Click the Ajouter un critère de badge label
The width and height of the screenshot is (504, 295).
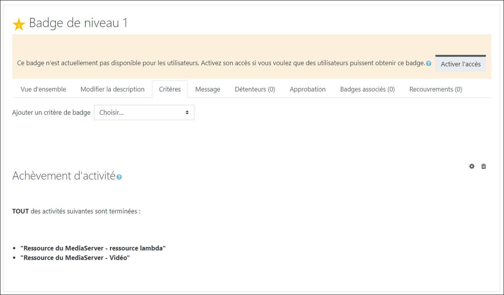coord(51,113)
